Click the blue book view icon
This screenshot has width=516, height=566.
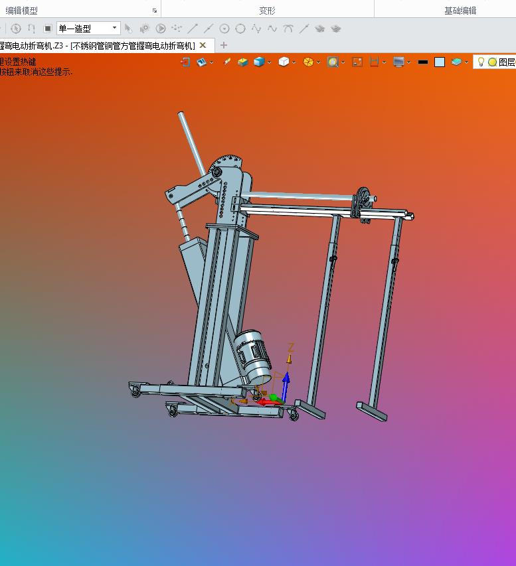click(202, 62)
